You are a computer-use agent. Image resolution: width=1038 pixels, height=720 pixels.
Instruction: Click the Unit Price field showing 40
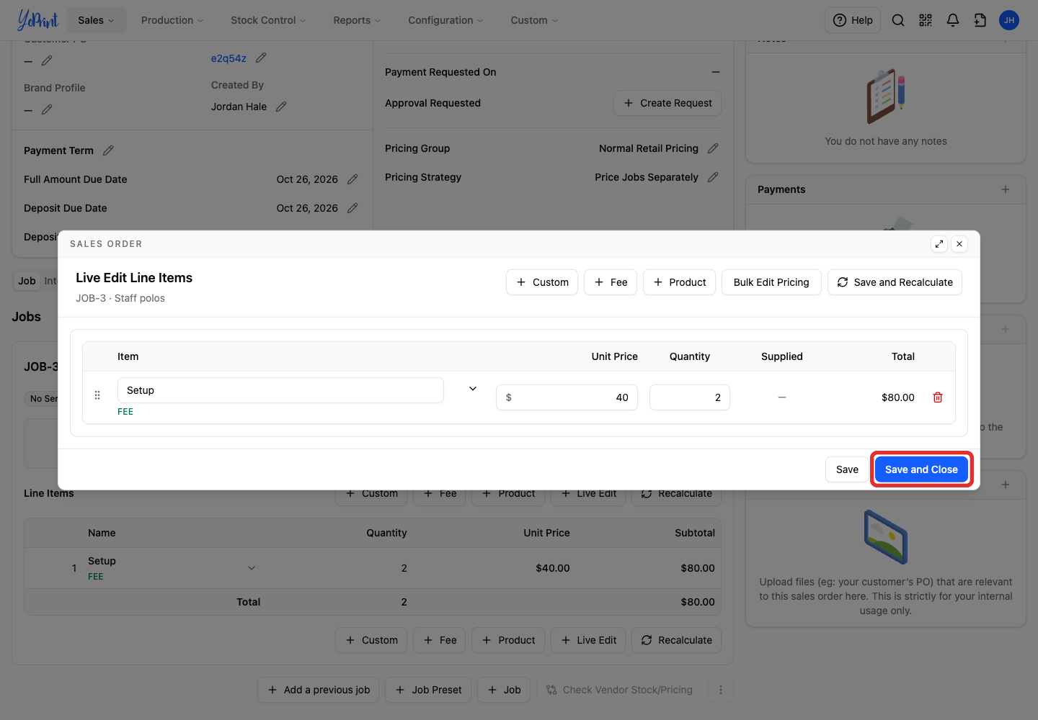[x=567, y=397]
